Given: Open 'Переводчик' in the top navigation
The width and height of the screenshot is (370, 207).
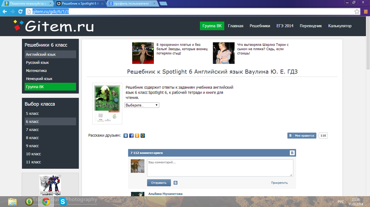Looking at the screenshot, I should point(311,26).
